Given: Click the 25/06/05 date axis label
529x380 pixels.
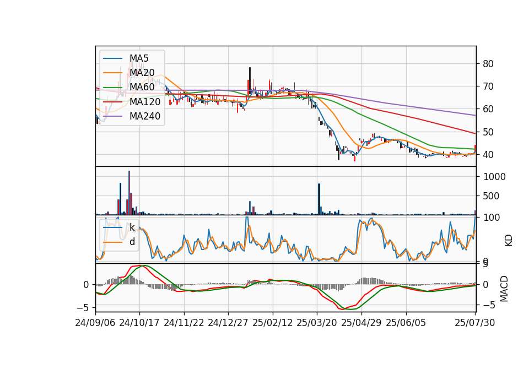Looking at the screenshot, I should click(406, 323).
